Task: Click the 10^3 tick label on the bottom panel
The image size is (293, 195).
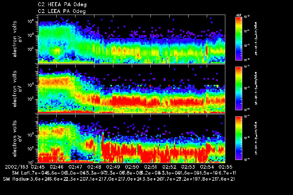Action: coord(31,135)
